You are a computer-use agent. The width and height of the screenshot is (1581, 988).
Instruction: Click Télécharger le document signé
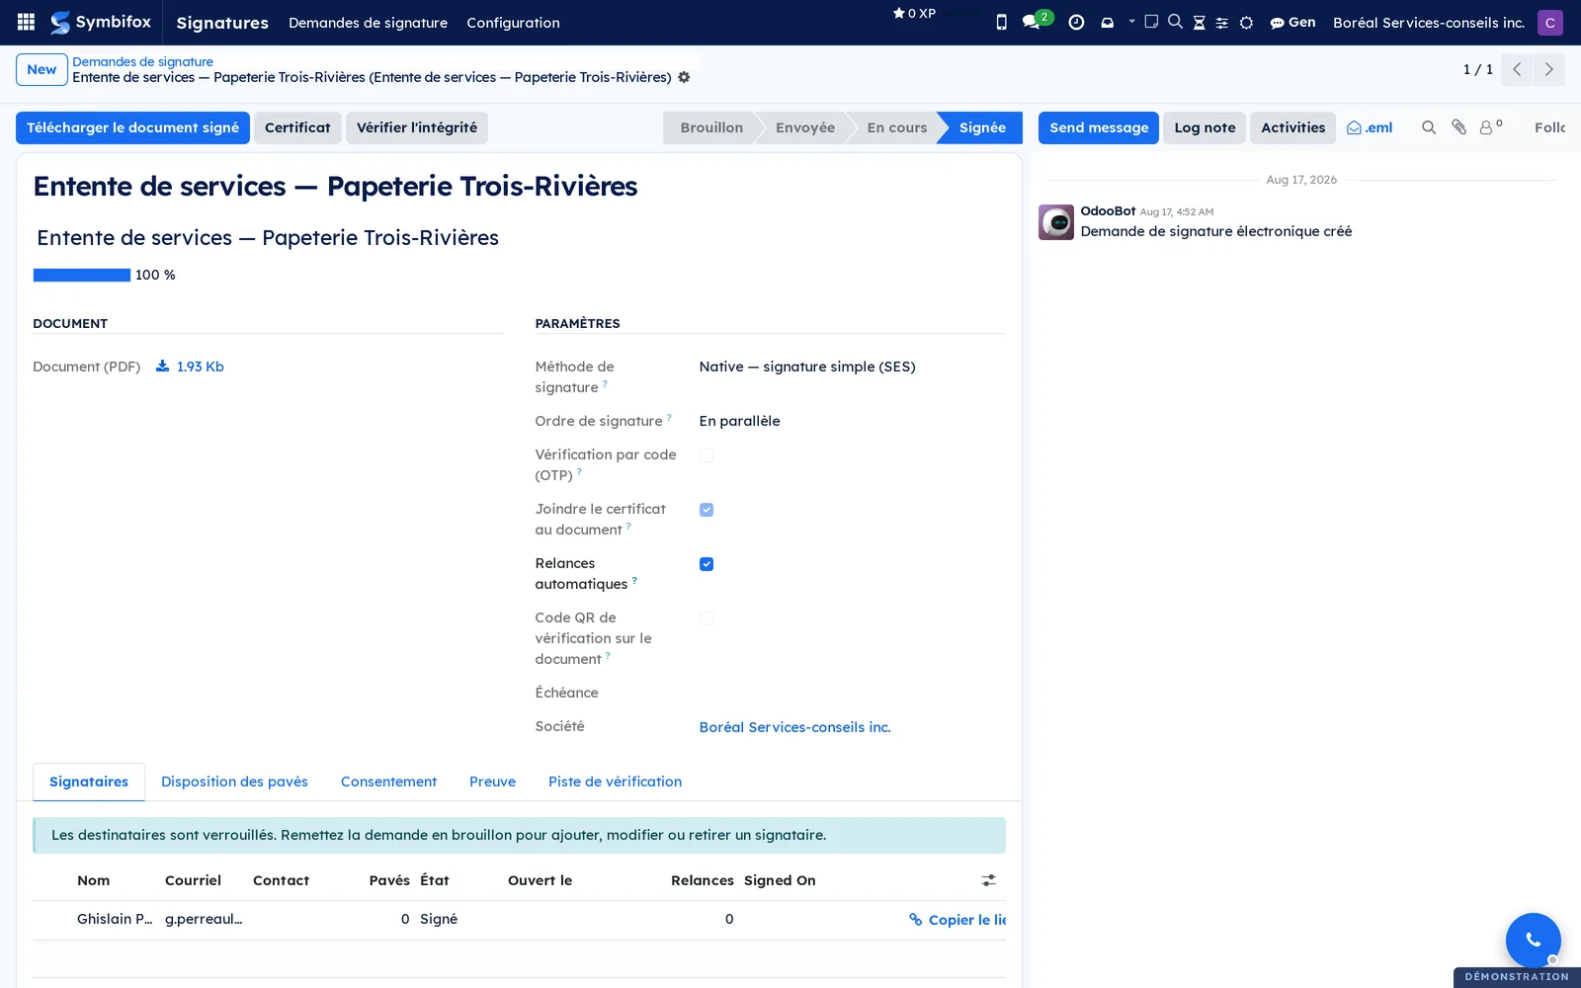(132, 127)
